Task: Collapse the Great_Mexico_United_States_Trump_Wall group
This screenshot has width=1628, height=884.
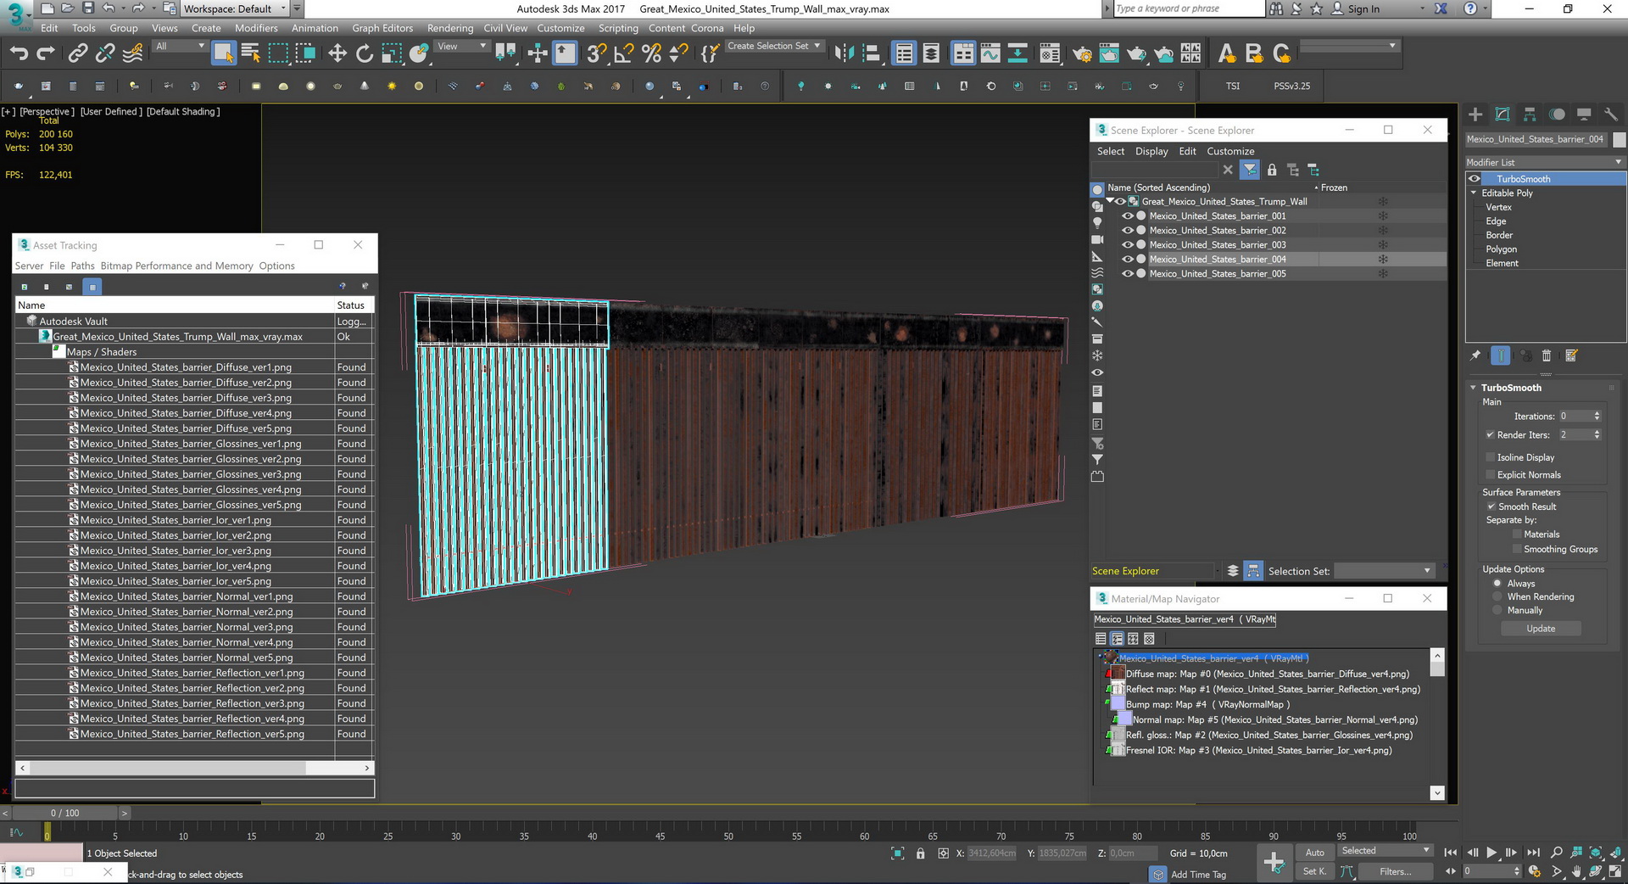Action: click(x=1111, y=201)
